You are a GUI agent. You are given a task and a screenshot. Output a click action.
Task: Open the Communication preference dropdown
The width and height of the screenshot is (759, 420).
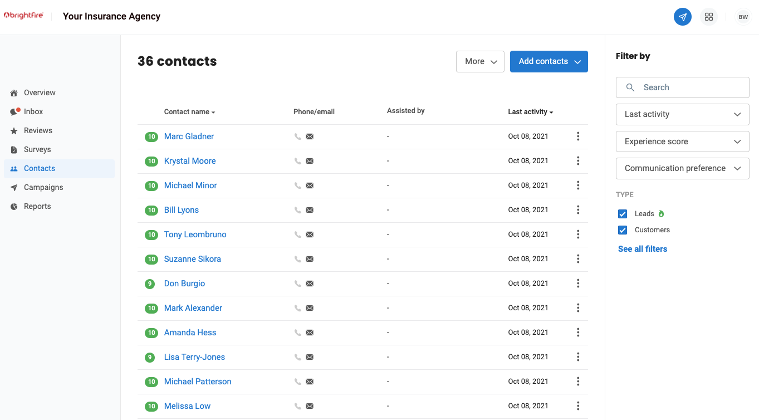coord(682,168)
